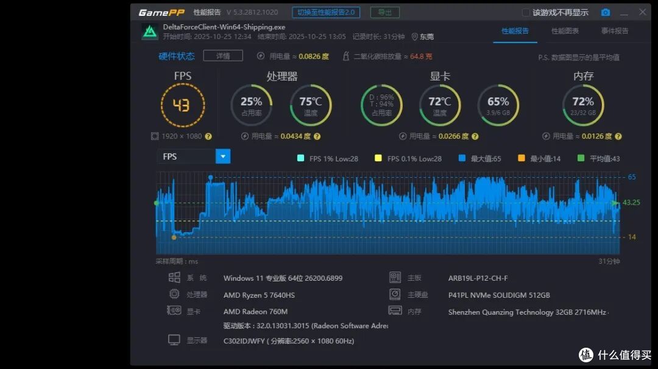Click the help icon next to 0.0126 度

point(618,136)
